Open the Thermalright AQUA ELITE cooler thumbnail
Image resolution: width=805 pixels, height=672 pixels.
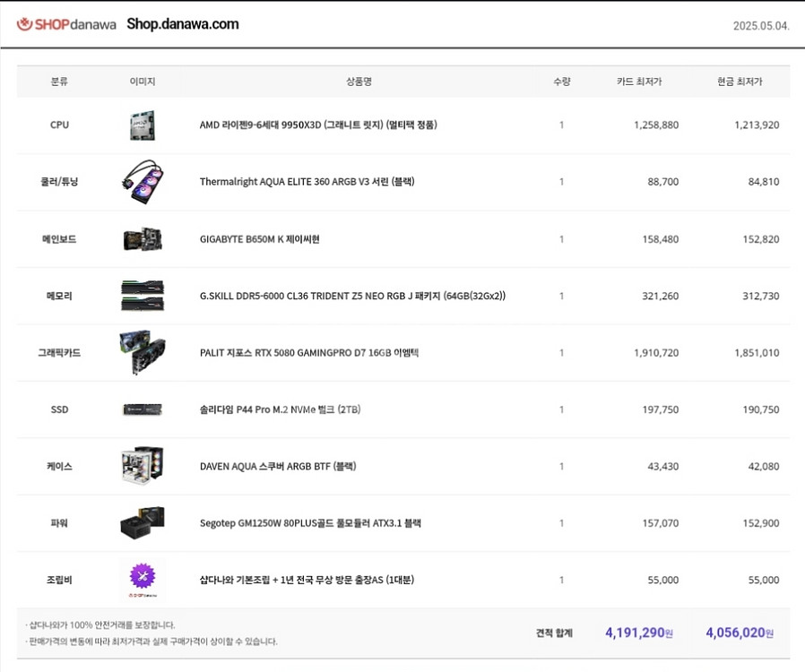click(x=143, y=182)
